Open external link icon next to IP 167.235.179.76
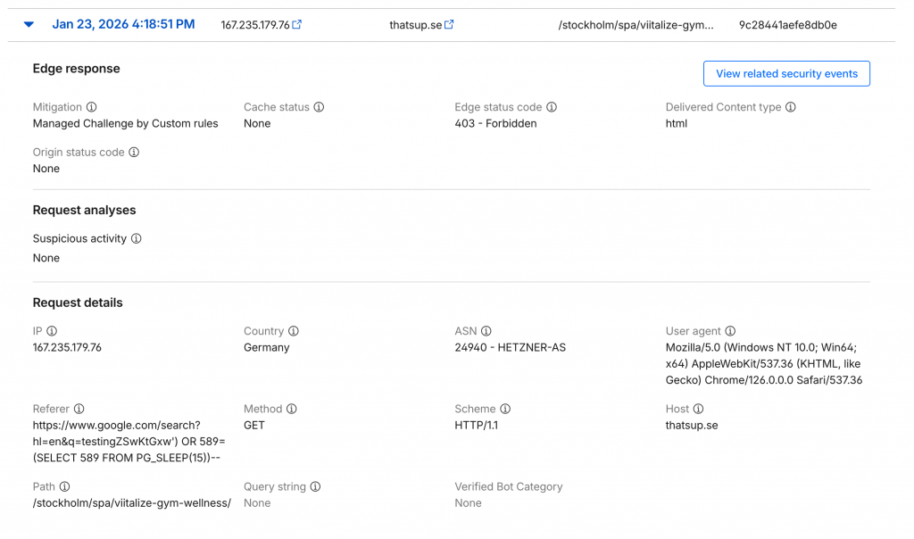The height and width of the screenshot is (539, 914). tap(297, 25)
